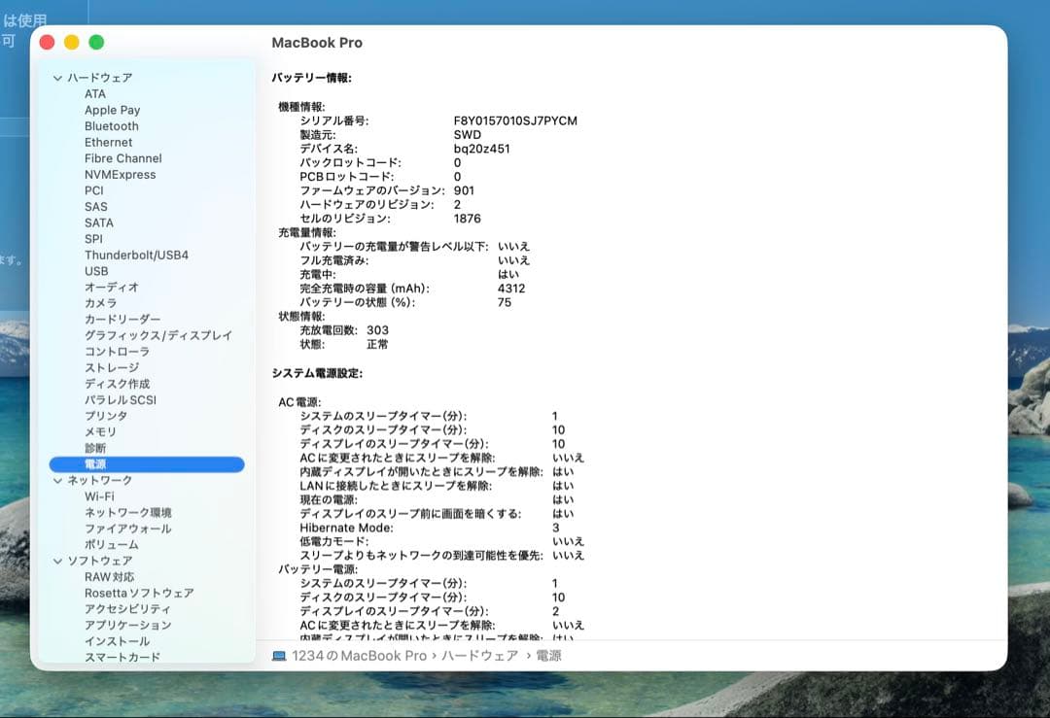Select PCI in the sidebar
This screenshot has height=718, width=1050.
pyautogui.click(x=93, y=190)
